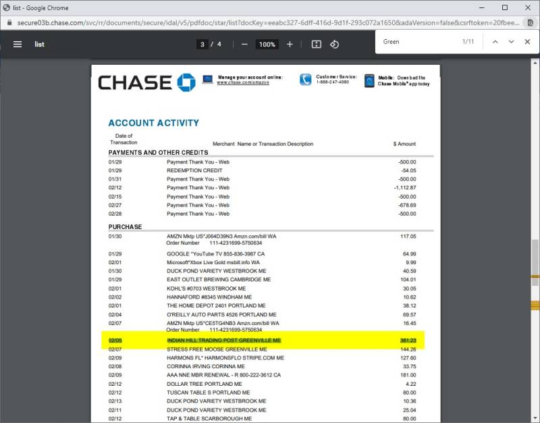This screenshot has height=423, width=540.
Task: Rotate the PDF document counterclockwise
Action: pyautogui.click(x=334, y=45)
